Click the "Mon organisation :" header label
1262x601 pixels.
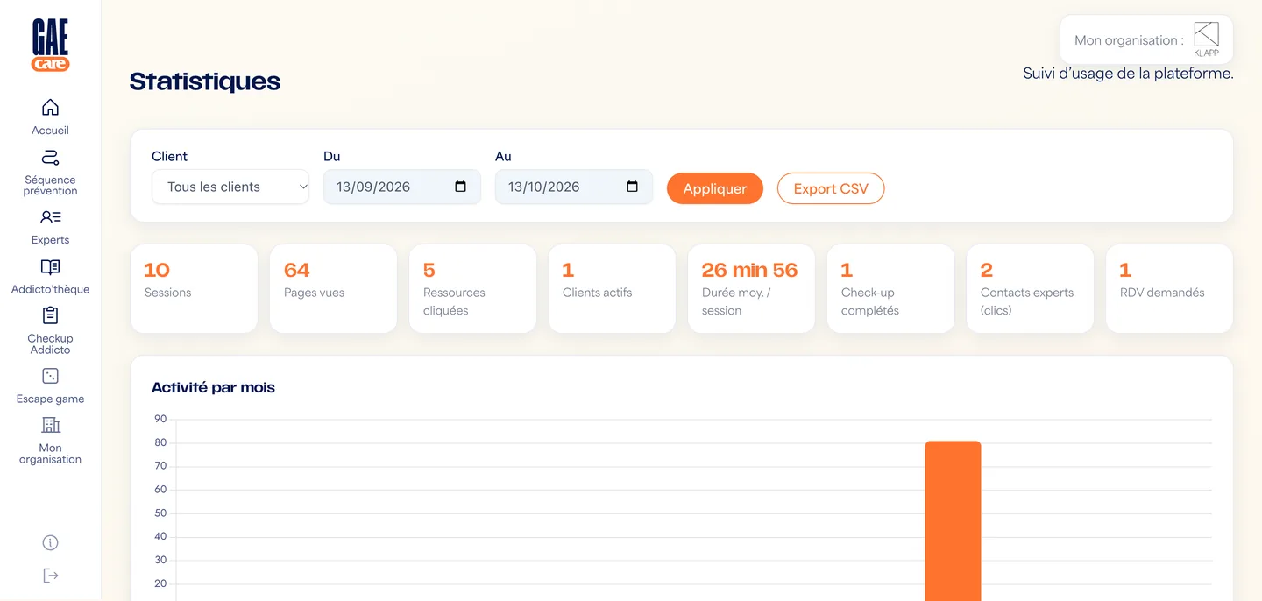pos(1129,40)
